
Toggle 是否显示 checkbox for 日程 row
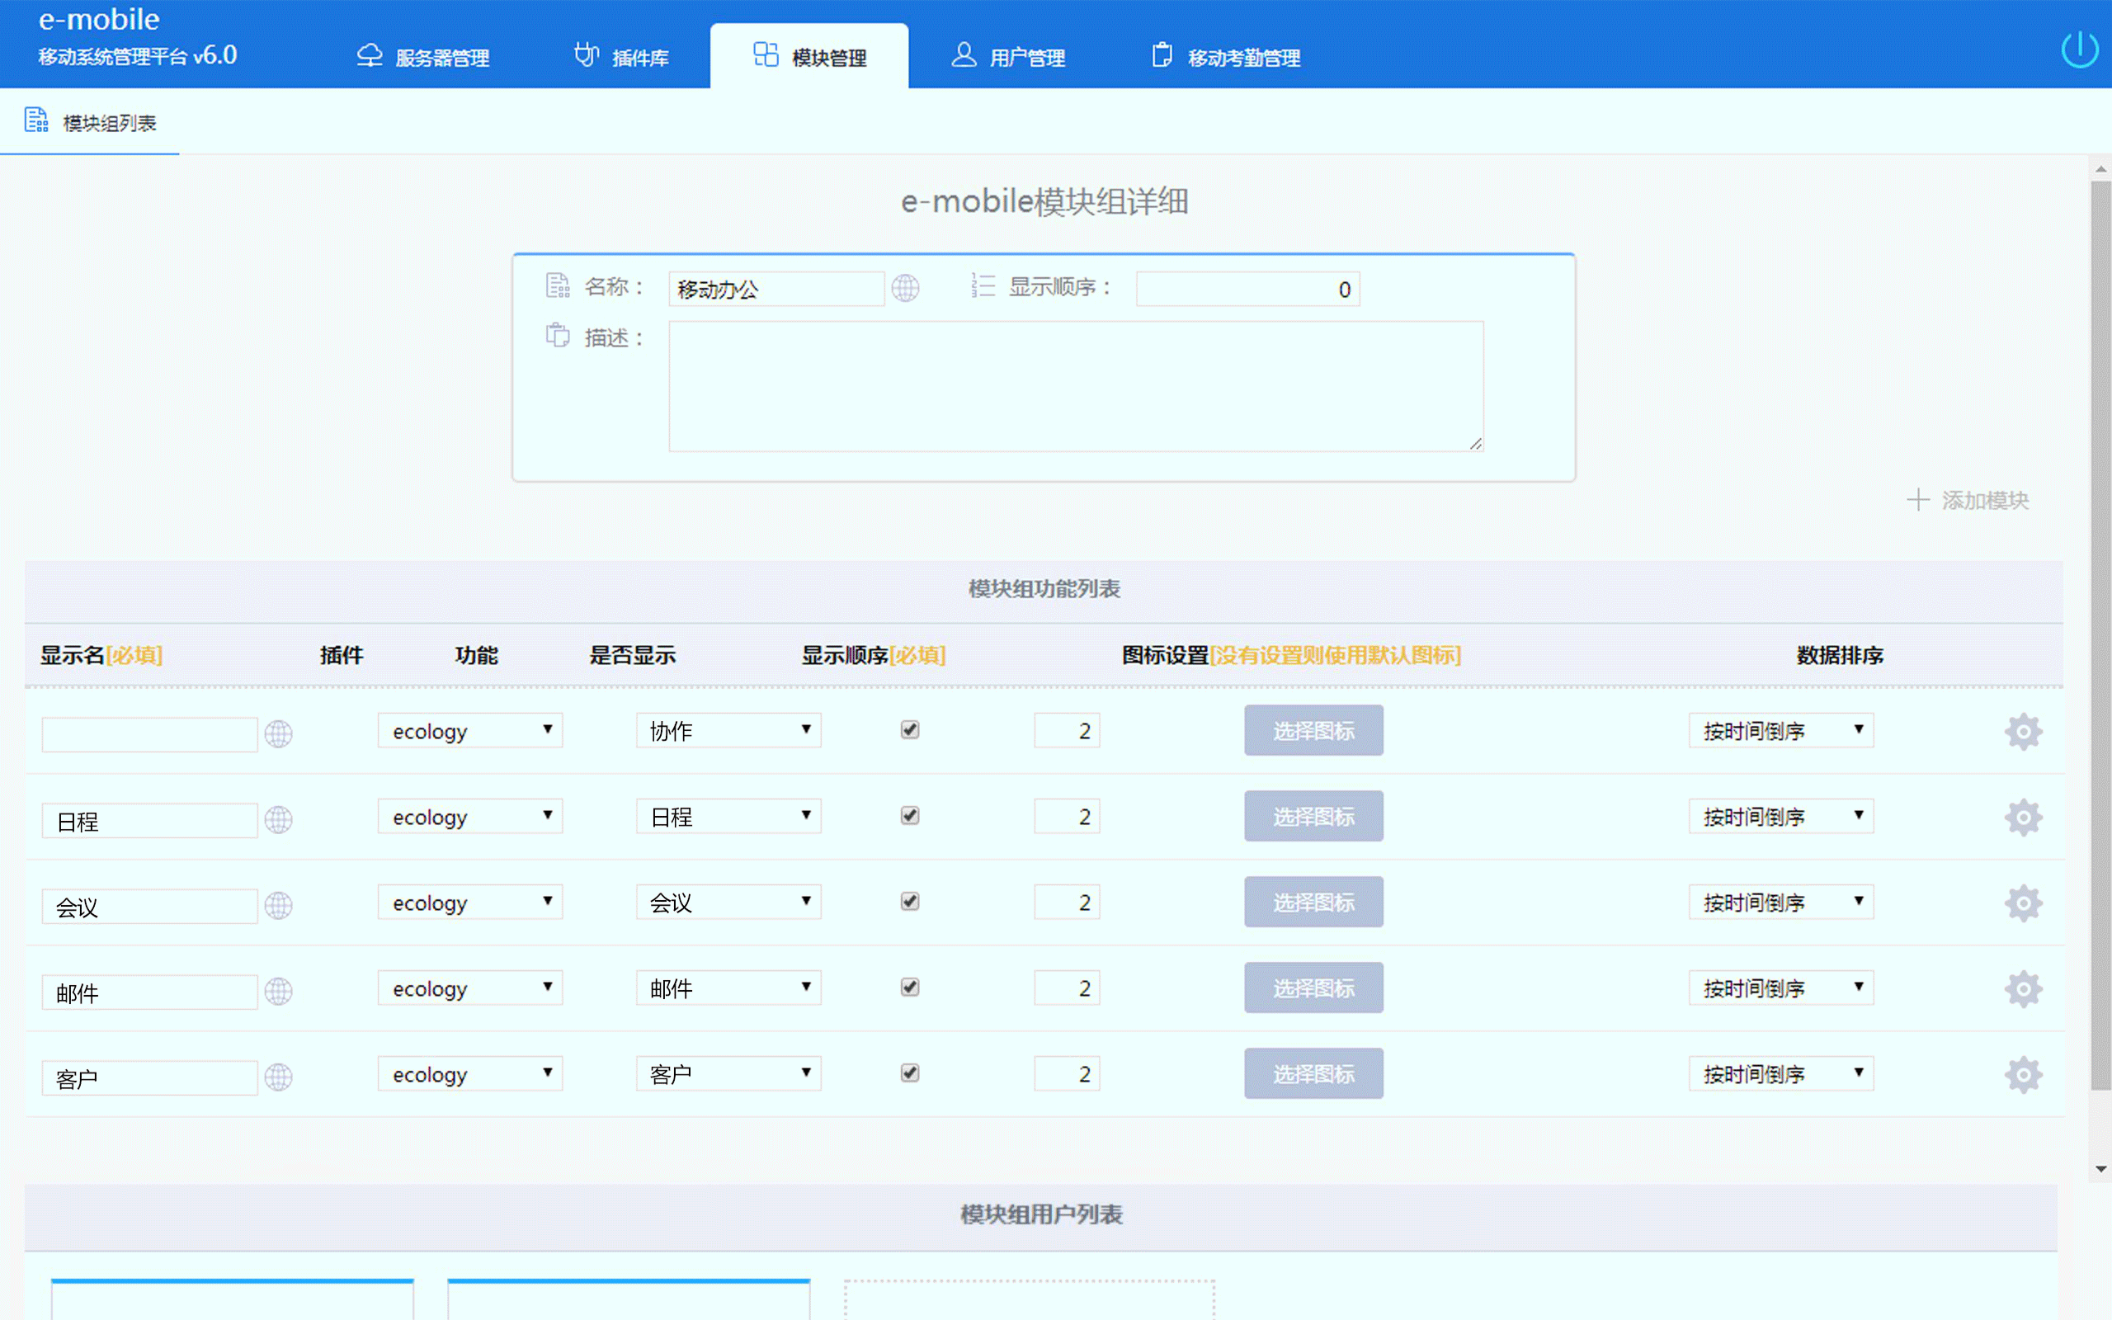[x=909, y=815]
